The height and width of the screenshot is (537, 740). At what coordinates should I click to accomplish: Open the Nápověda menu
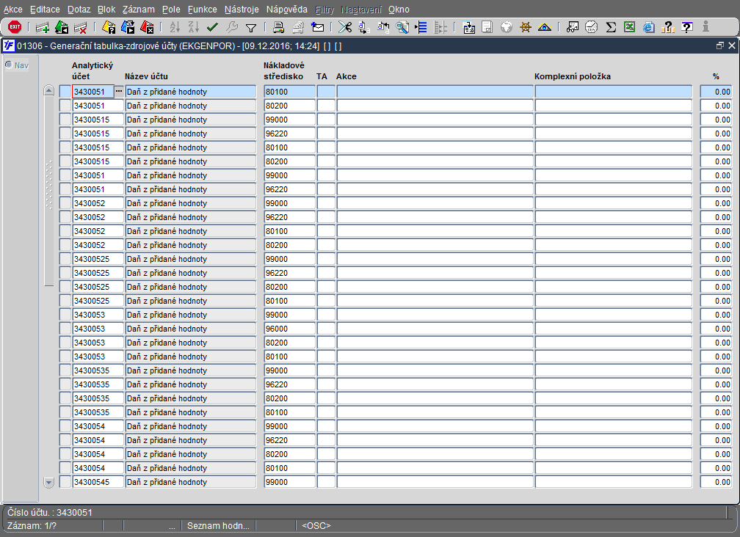[x=286, y=10]
